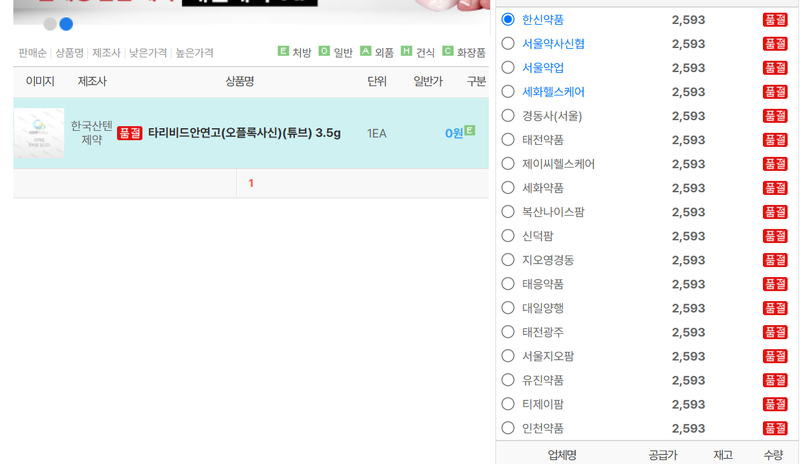Image resolution: width=803 pixels, height=464 pixels.
Task: Click the 서울약사신협 supplier name
Action: (x=554, y=43)
